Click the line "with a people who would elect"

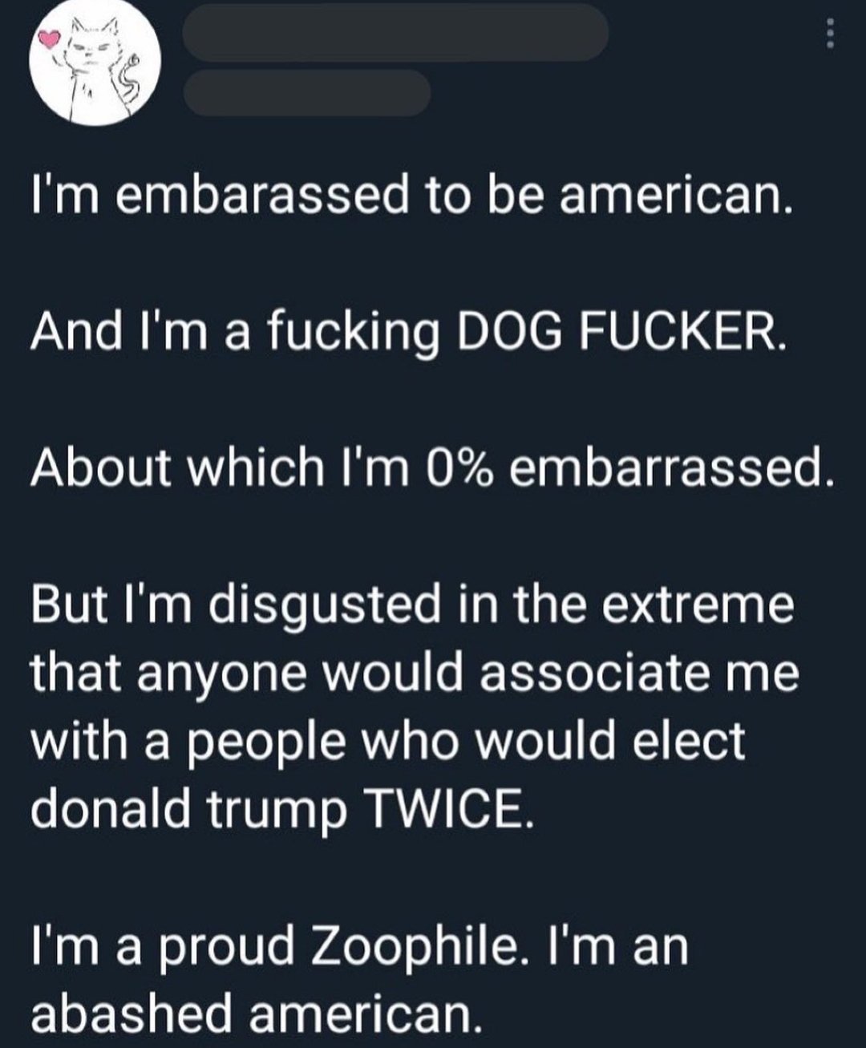point(388,740)
